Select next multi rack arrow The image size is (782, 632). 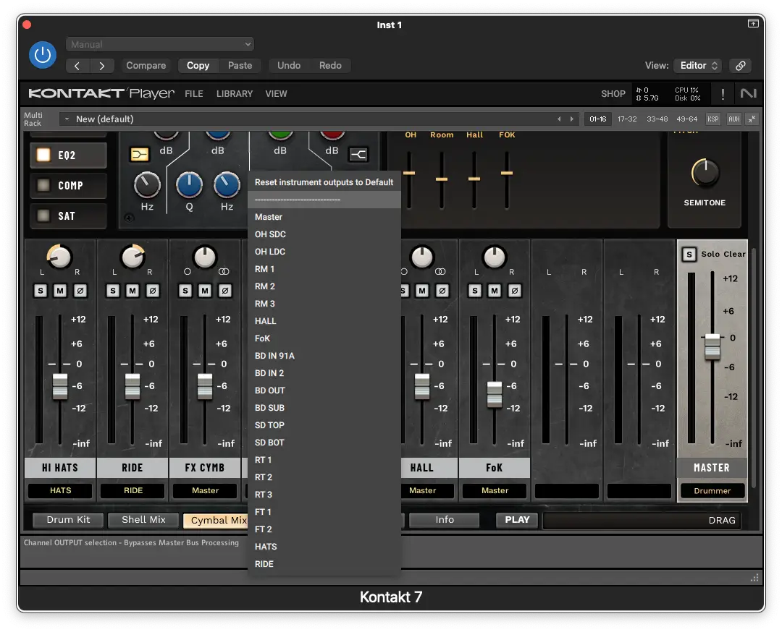pyautogui.click(x=571, y=119)
